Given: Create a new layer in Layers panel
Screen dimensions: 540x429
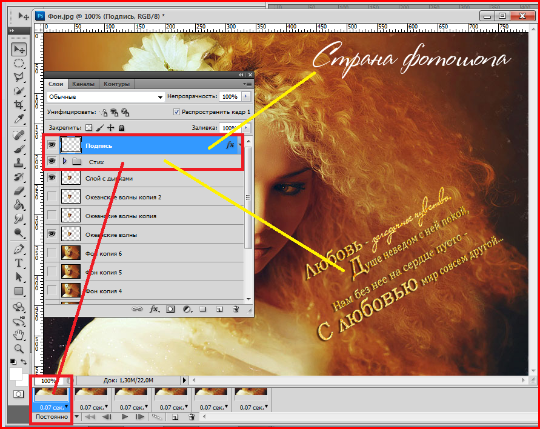Looking at the screenshot, I should pos(219,309).
